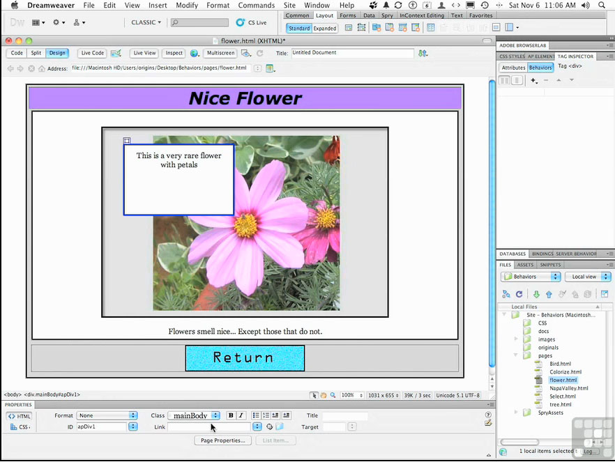The height and width of the screenshot is (462, 615).
Task: Click the Preview in Browser globe icon
Action: [195, 53]
